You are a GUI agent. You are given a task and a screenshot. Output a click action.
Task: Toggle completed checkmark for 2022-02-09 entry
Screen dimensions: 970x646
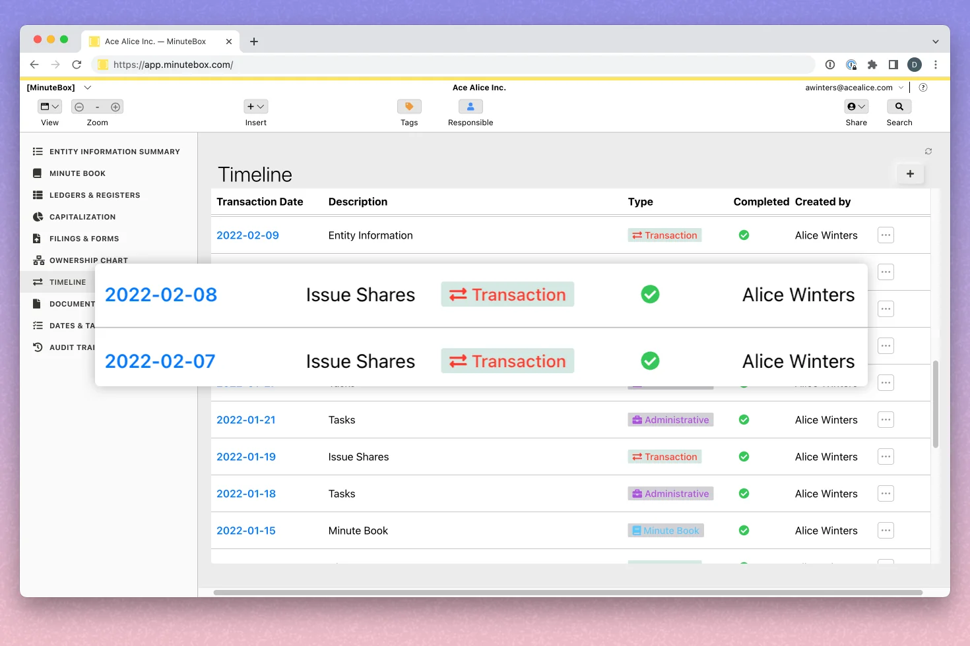coord(744,235)
